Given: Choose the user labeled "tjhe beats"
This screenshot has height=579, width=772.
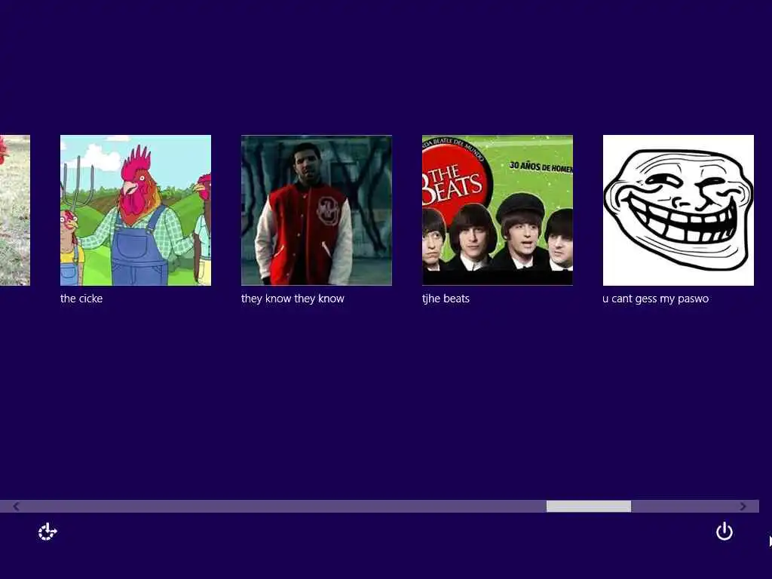Looking at the screenshot, I should [446, 299].
